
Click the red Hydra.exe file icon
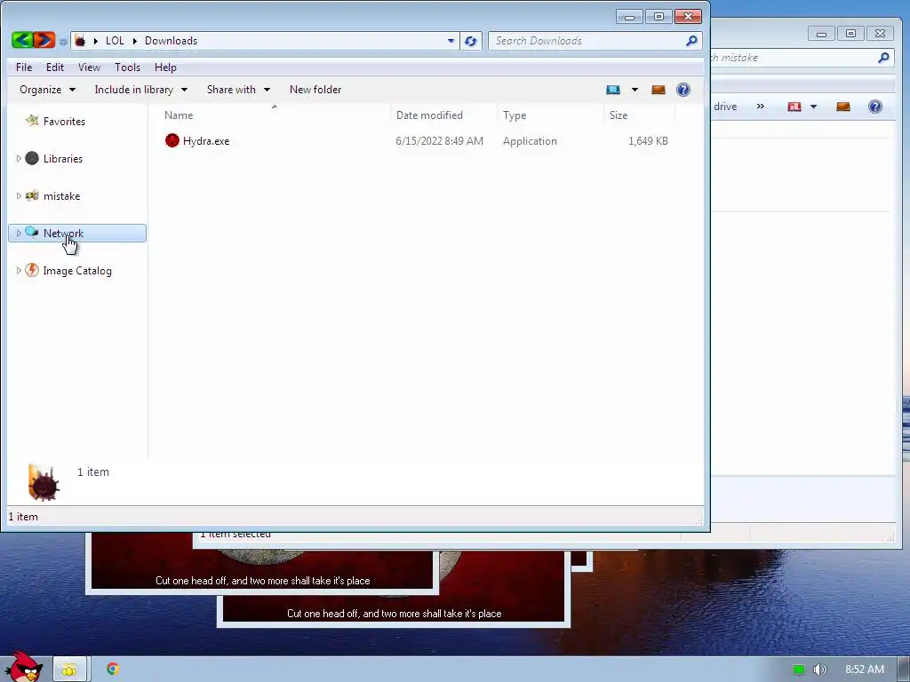click(x=172, y=140)
